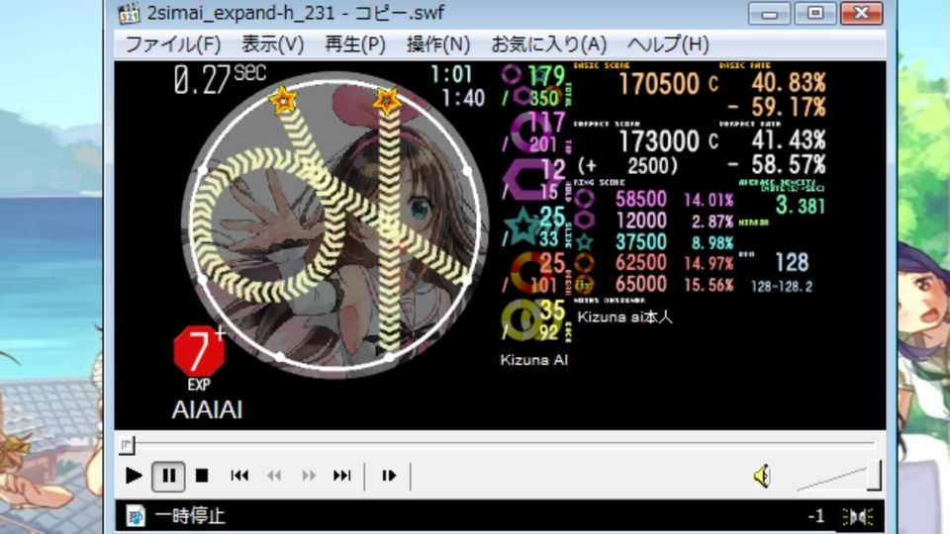
Task: Open the 再生(P) menu
Action: 355,44
